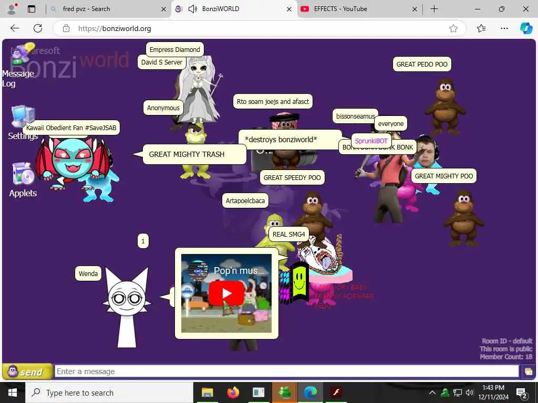
Task: Click the David S Server name tag
Action: [162, 62]
